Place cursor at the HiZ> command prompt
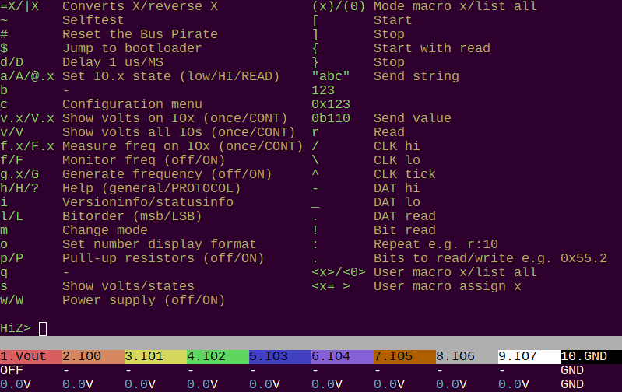 43,328
